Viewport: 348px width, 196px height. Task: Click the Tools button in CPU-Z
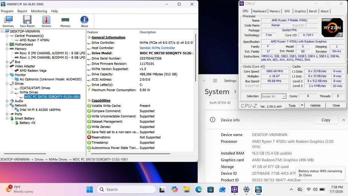pos(292,105)
